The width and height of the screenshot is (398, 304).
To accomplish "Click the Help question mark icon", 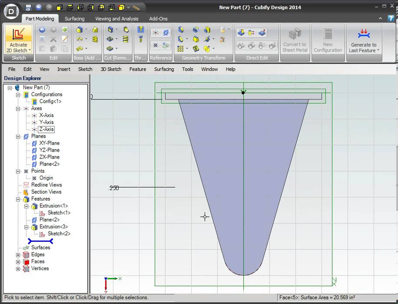I will pyautogui.click(x=391, y=18).
